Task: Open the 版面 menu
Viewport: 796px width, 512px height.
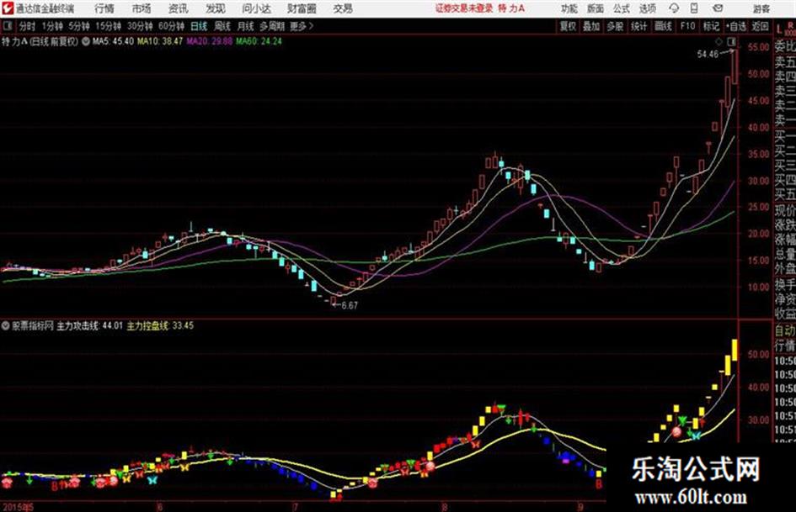Action: (x=596, y=8)
